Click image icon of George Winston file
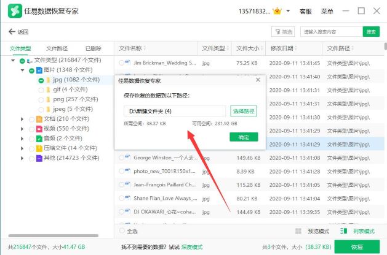 (127, 157)
